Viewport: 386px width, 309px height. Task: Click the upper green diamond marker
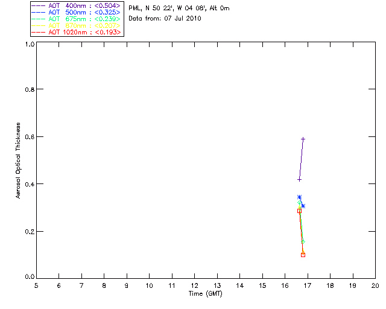299,203
